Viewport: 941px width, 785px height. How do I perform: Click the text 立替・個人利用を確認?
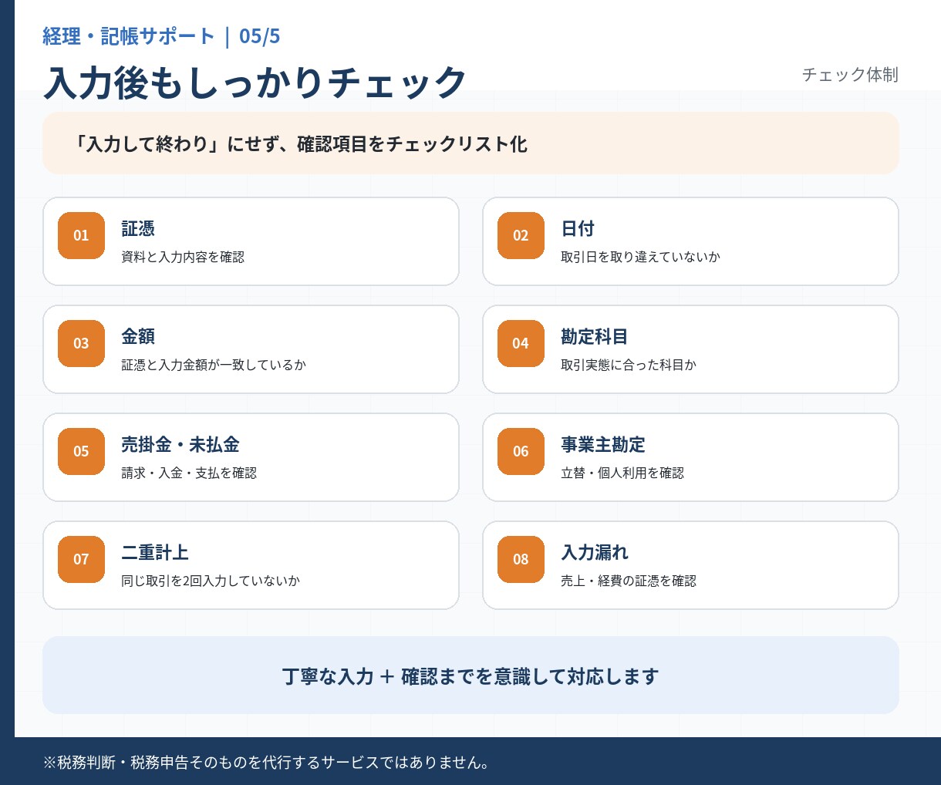tap(622, 473)
